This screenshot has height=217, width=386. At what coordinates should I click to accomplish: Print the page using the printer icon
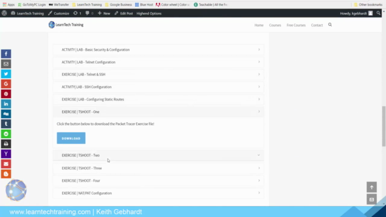coord(6,144)
